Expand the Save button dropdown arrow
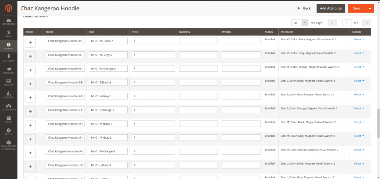 (x=370, y=9)
